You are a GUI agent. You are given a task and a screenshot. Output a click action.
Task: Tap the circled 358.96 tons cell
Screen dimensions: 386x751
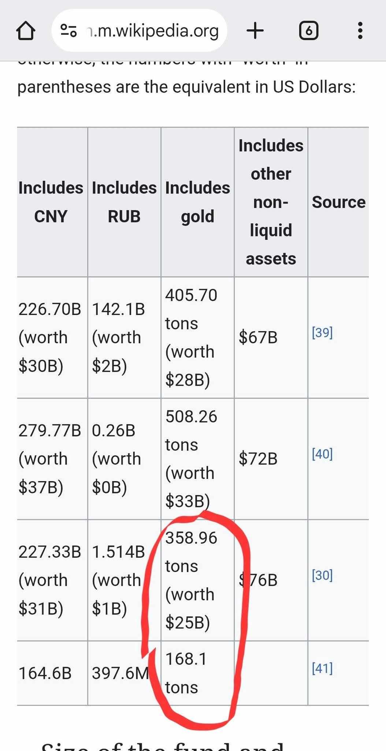[x=191, y=580]
